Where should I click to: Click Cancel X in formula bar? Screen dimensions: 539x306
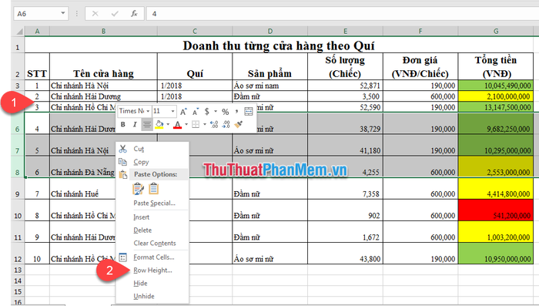point(95,13)
